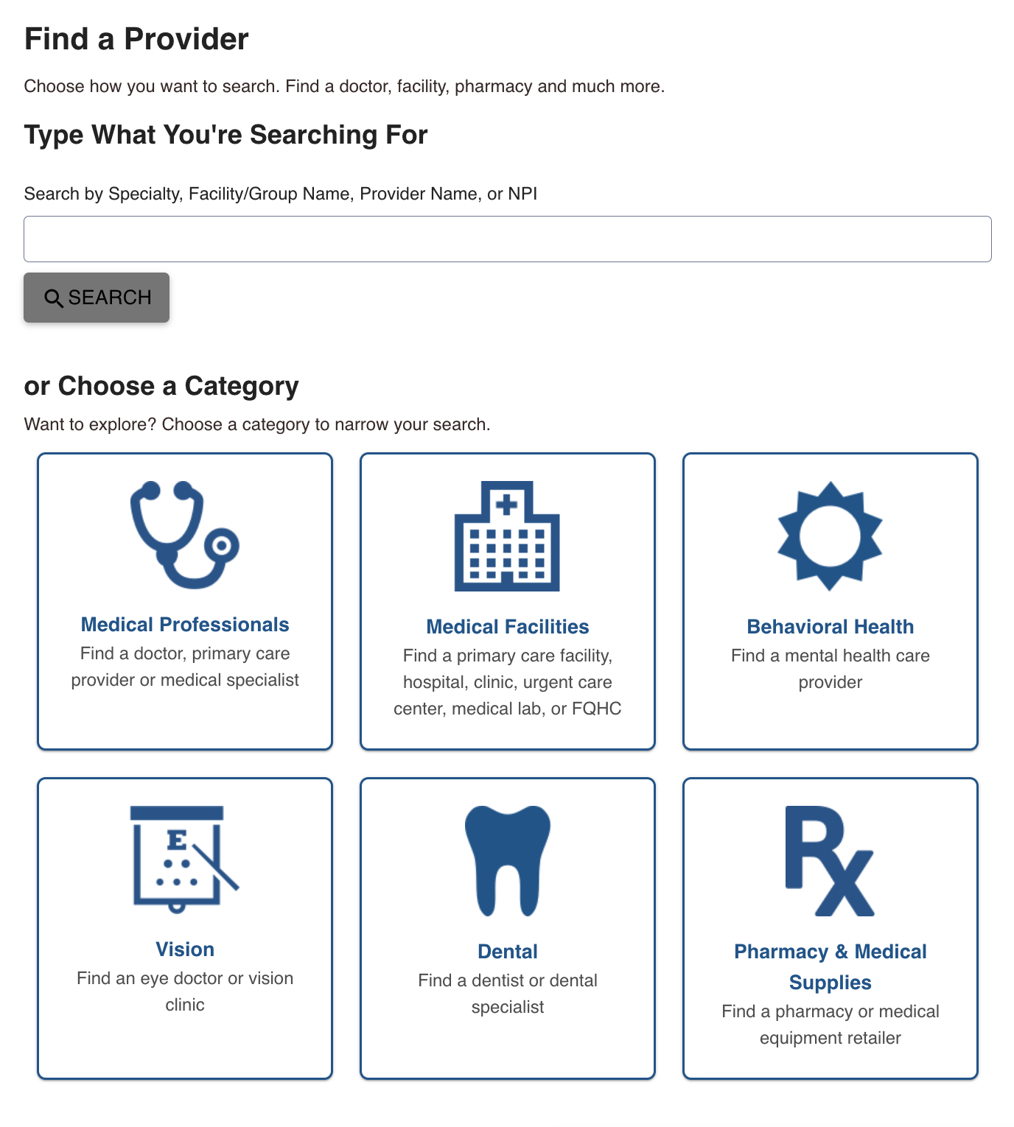1014x1127 pixels.
Task: Click the tooth icon for Dental
Action: coord(507,860)
